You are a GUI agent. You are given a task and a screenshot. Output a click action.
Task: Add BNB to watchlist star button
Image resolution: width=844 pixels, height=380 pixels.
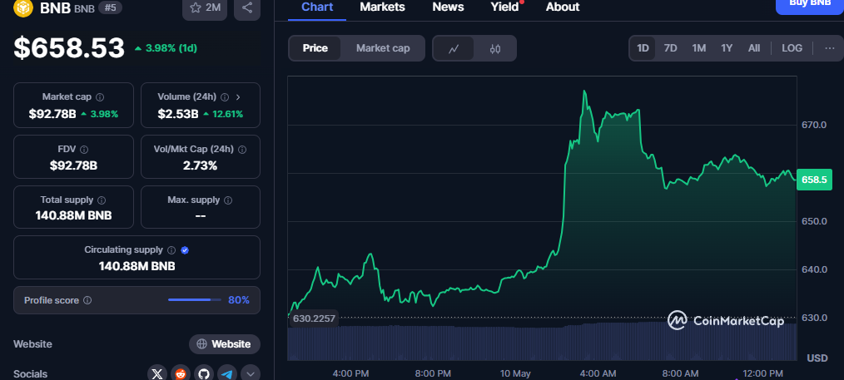[205, 8]
